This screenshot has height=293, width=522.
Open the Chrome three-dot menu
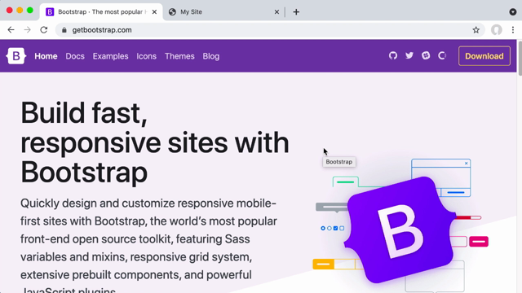[x=513, y=30]
